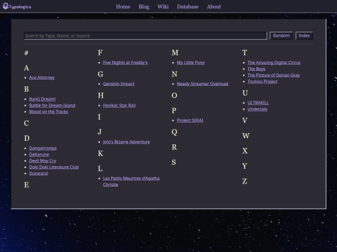Image resolution: width=337 pixels, height=252 pixels.
Task: Open the Genshin Impact link
Action: (119, 84)
